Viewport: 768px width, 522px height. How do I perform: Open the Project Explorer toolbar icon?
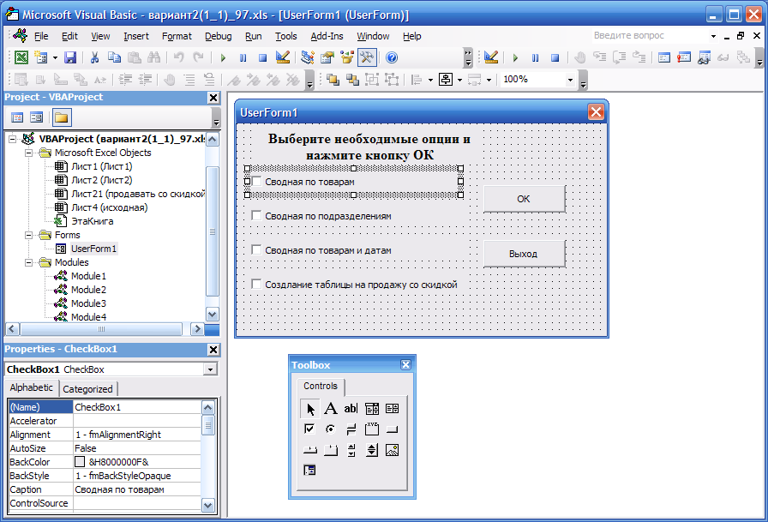[x=307, y=57]
